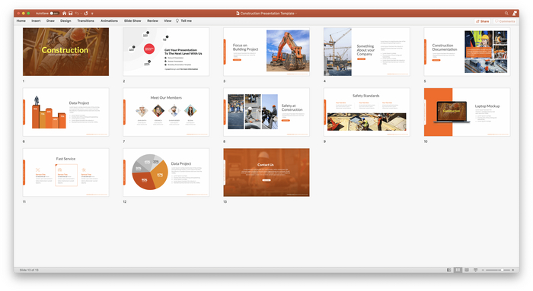Open the Insert ribbon tab
The image size is (533, 291).
[x=36, y=21]
